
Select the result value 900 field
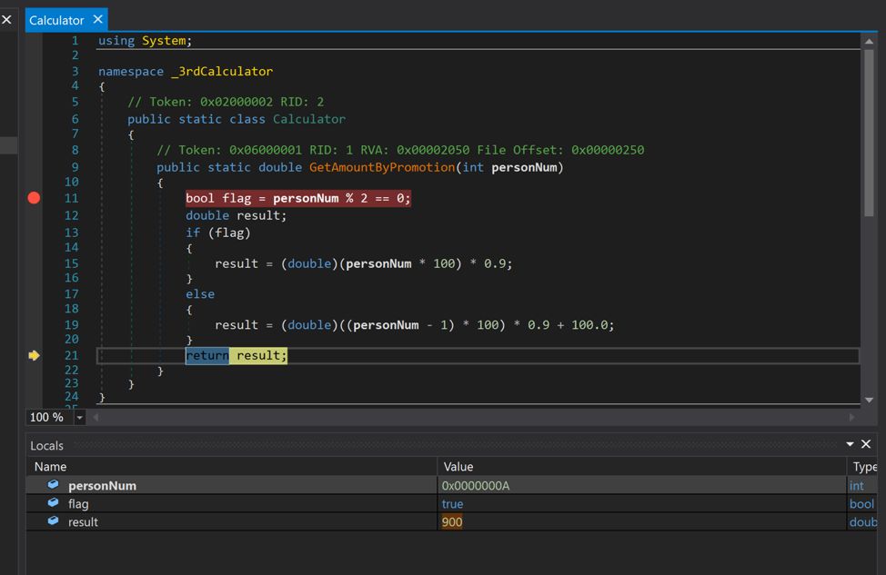tap(452, 522)
